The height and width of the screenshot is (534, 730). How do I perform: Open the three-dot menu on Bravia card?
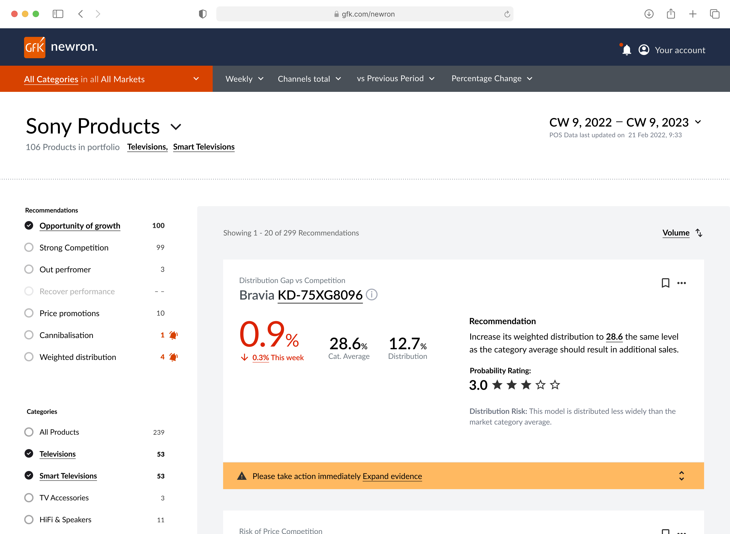[x=681, y=283]
